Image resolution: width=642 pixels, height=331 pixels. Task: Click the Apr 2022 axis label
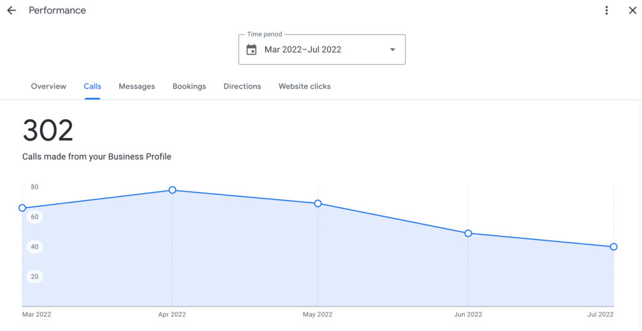[x=172, y=315]
